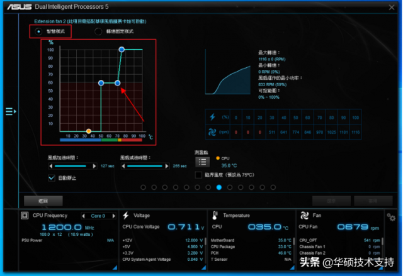The image size is (403, 276).
Task: Click the 255 sec spin-down value
Action: [x=179, y=166]
